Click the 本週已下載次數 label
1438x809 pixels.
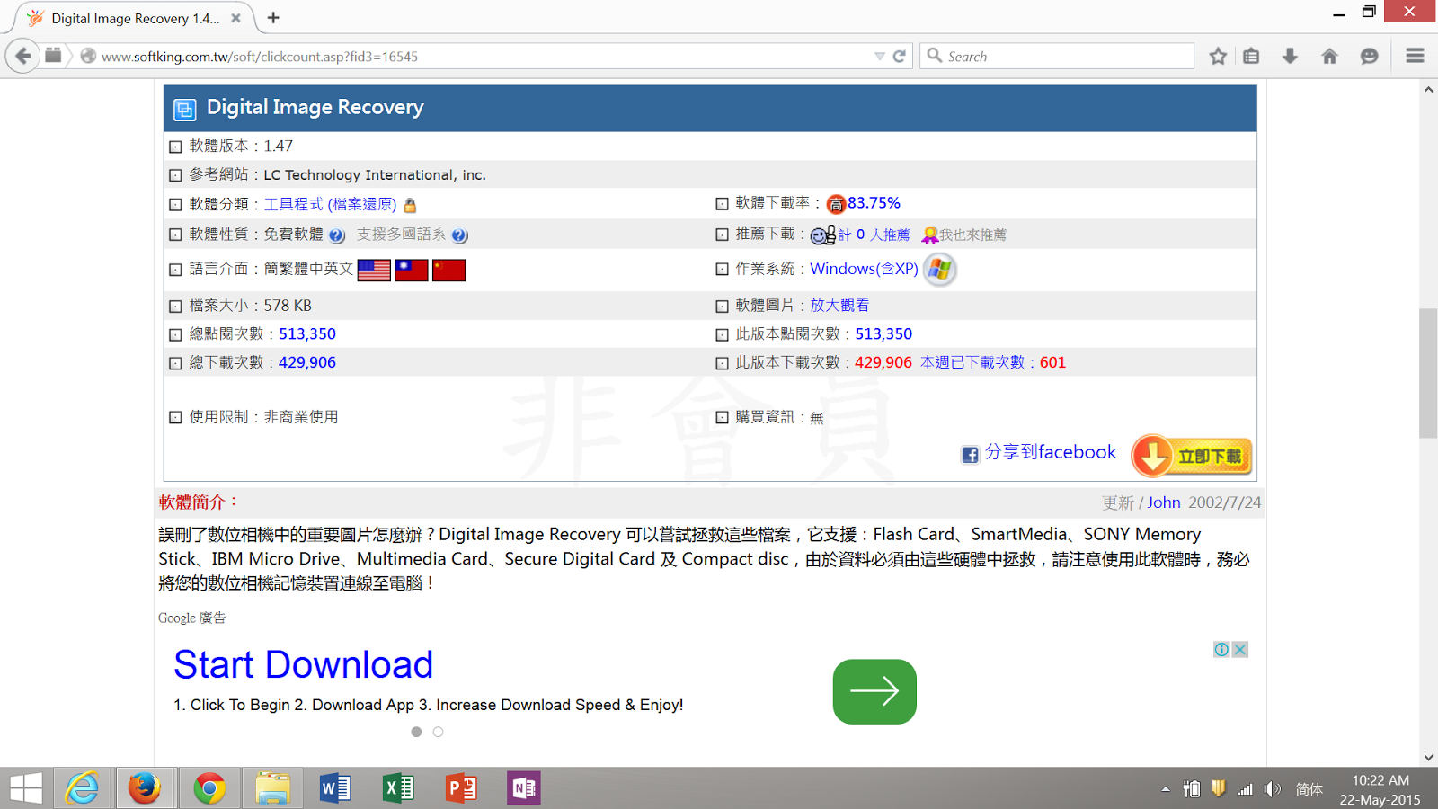pyautogui.click(x=972, y=362)
